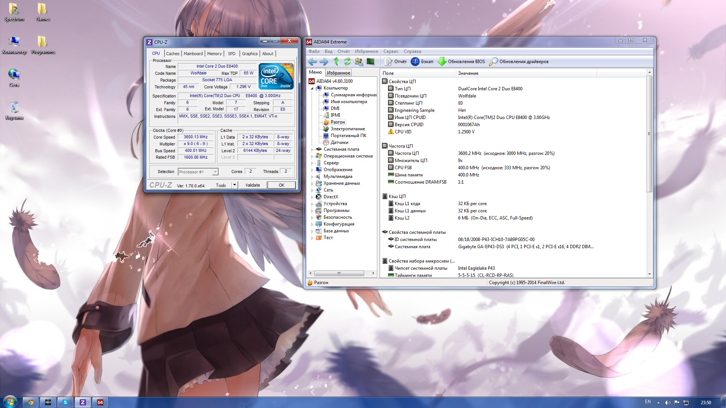Click the Бэкап toolbar icon
Screen dimensions: 726x408
click(x=415, y=62)
